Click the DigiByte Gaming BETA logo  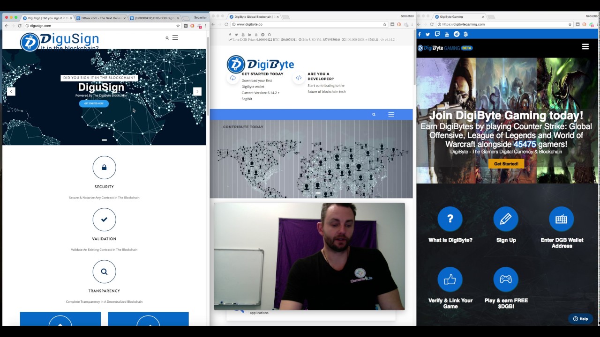pos(445,48)
